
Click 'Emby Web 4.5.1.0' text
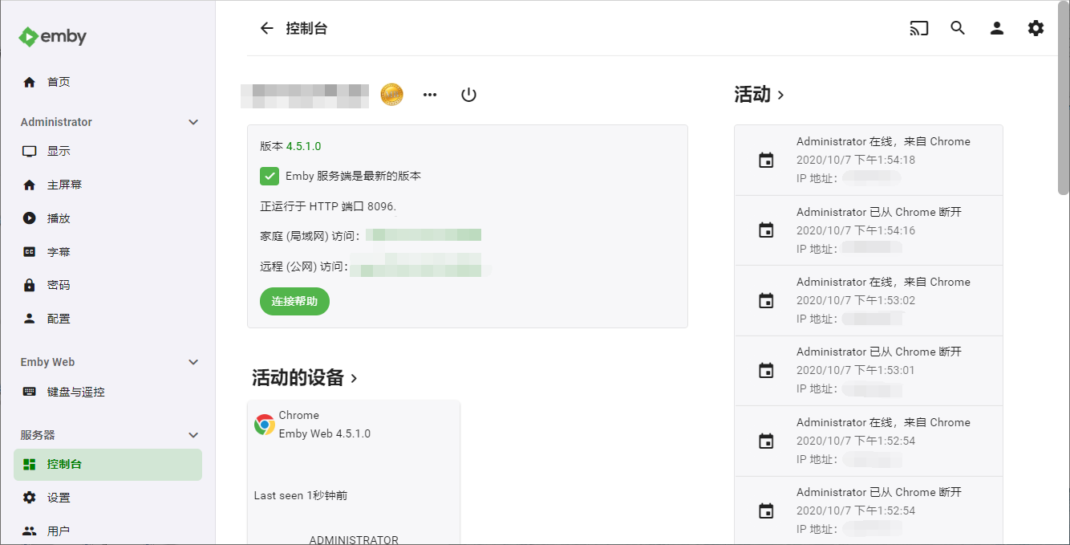(325, 433)
